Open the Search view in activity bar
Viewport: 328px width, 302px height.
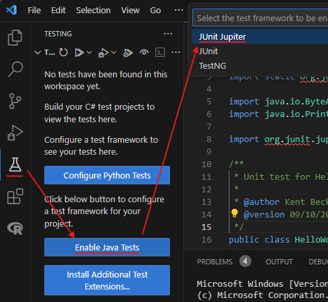click(15, 69)
